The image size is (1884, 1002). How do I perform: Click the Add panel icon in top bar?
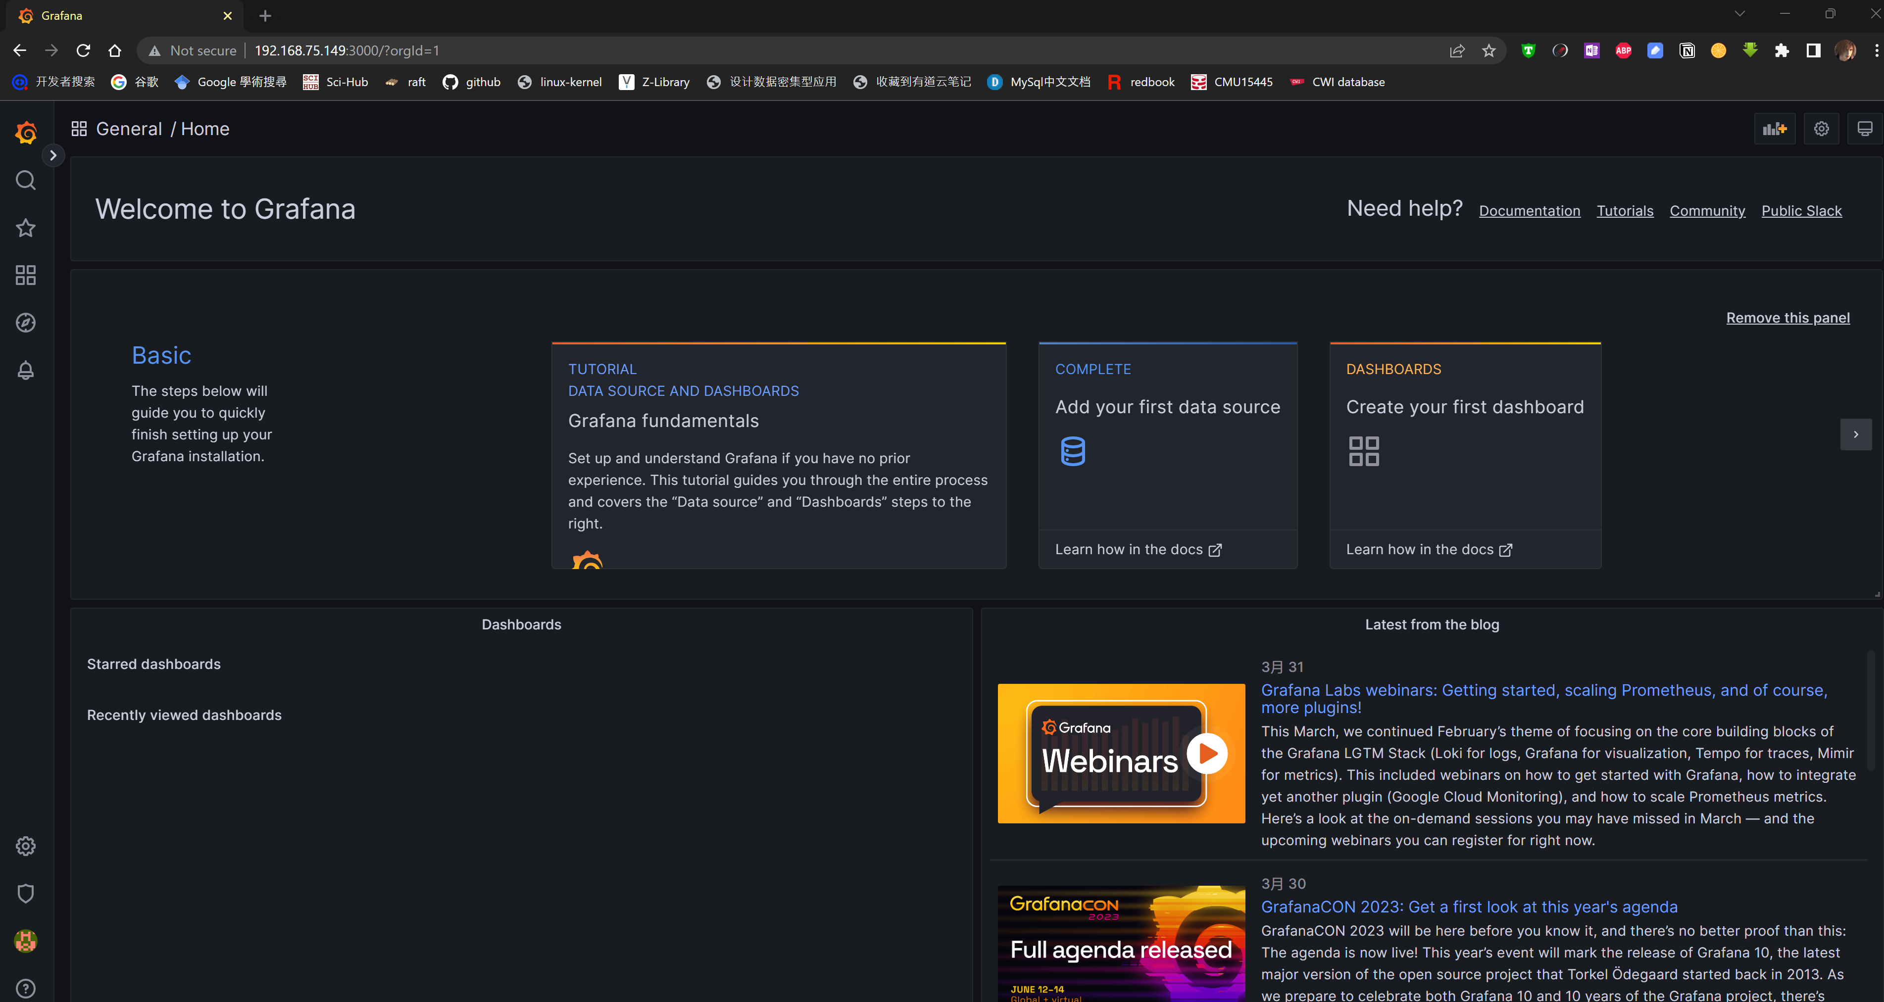pyautogui.click(x=1774, y=129)
